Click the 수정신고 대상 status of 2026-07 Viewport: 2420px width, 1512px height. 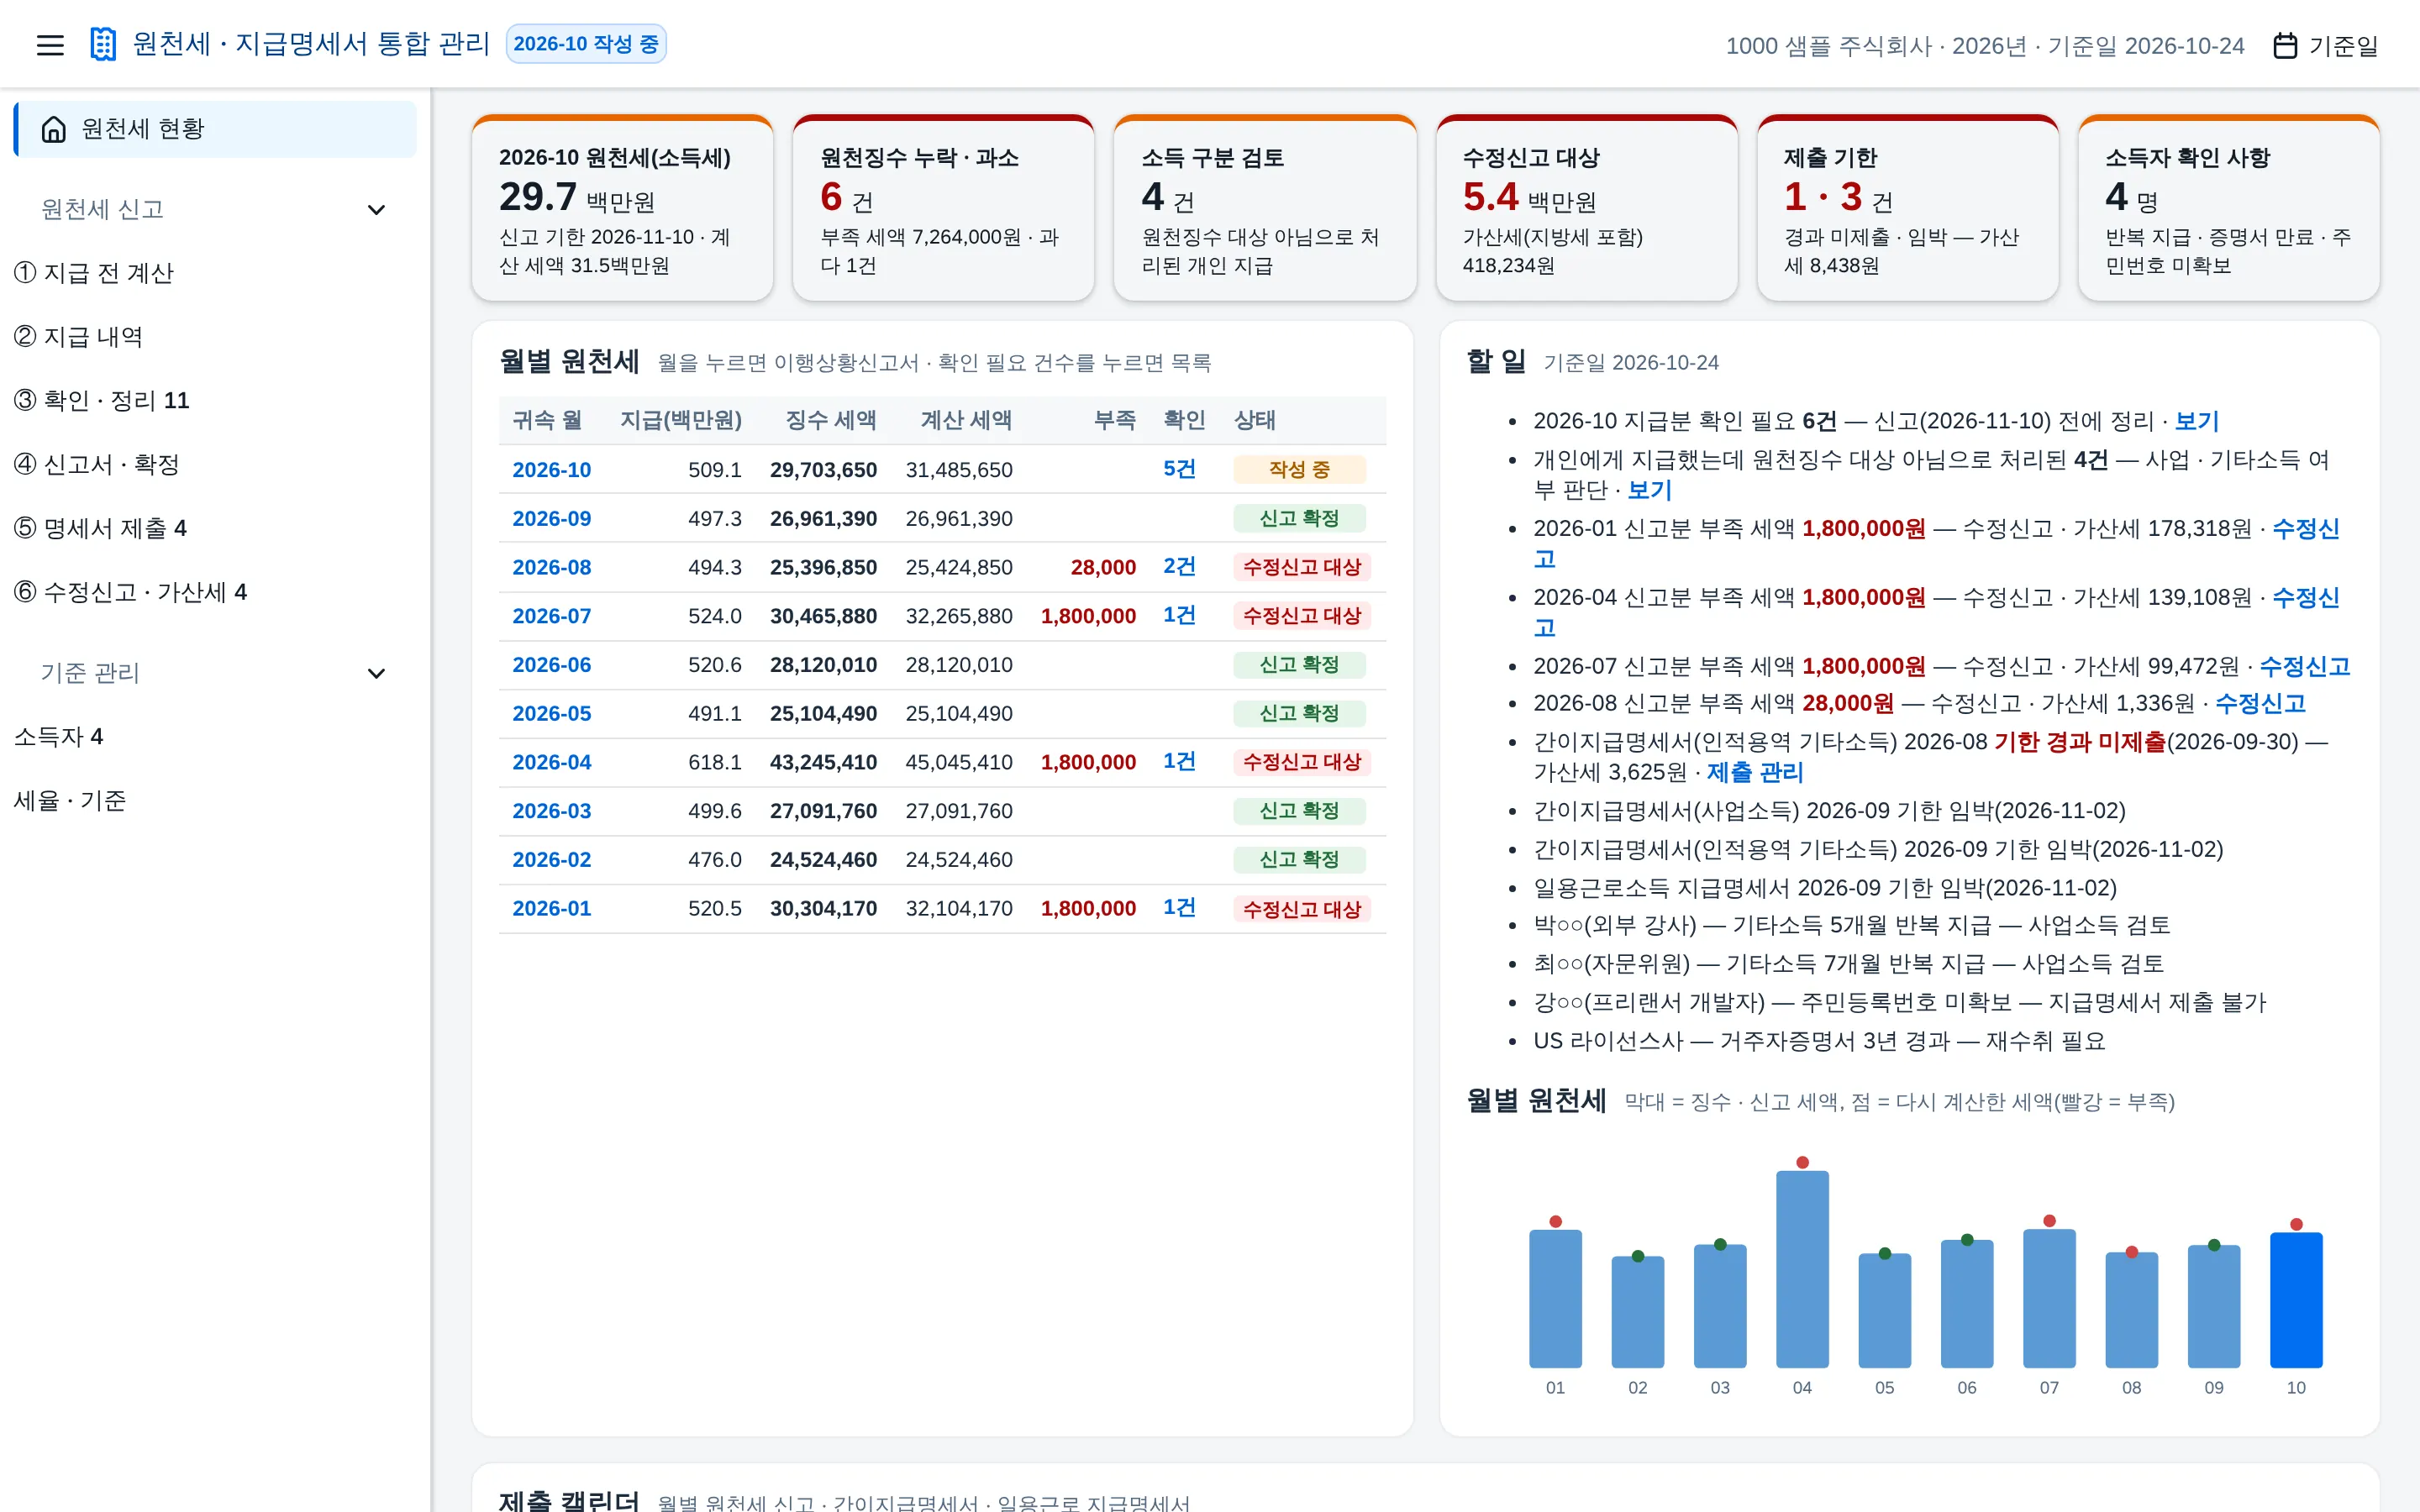1302,616
